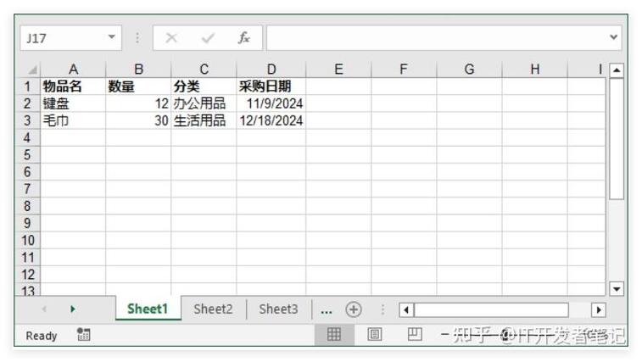Viewport: 642px width, 362px height.
Task: Click date cell 11/9/2024
Action: tap(271, 103)
